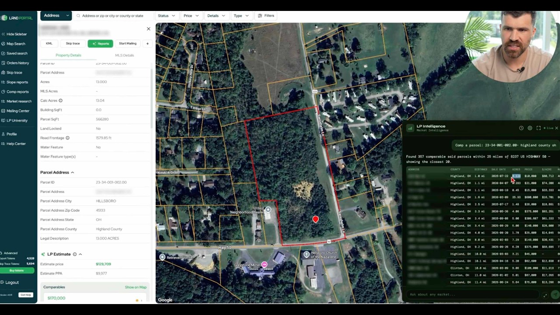
Task: Open LP Intelligence settings gear icon
Action: click(x=530, y=128)
